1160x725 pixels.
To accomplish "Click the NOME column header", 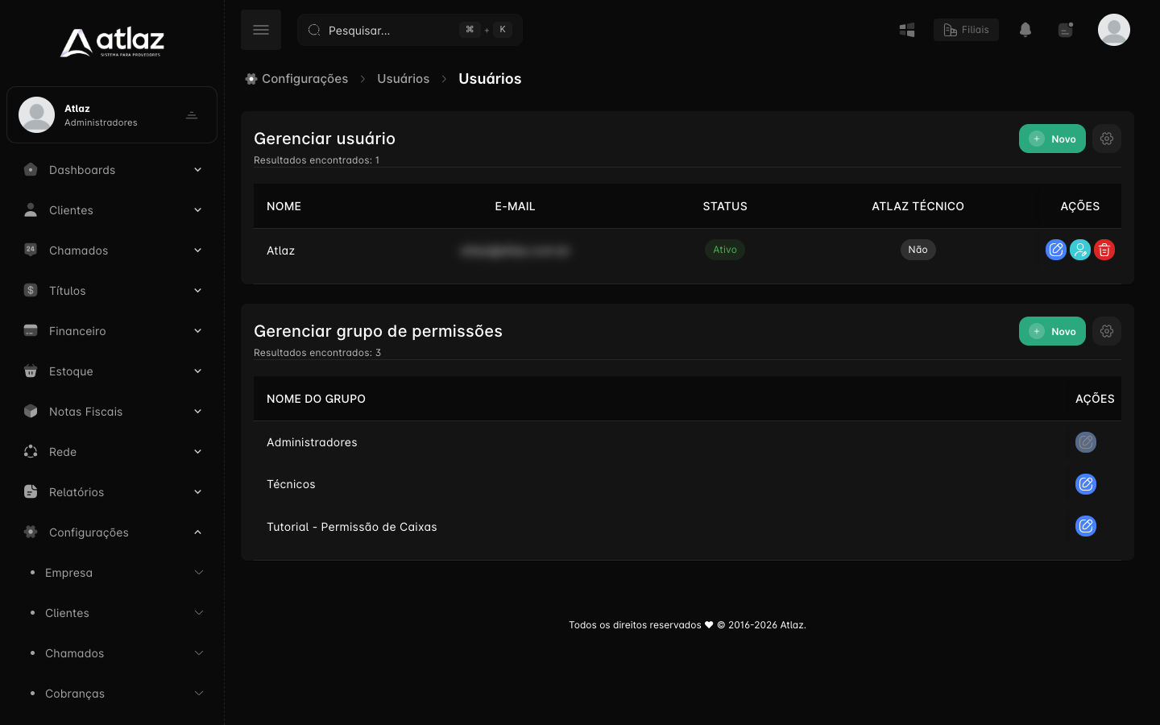I will pos(284,206).
